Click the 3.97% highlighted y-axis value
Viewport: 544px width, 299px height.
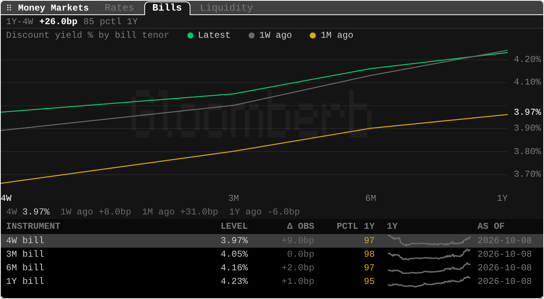527,112
